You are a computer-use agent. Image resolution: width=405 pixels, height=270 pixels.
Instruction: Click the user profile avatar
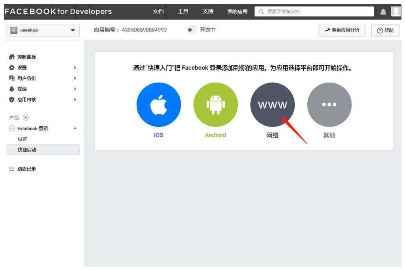[x=396, y=12]
